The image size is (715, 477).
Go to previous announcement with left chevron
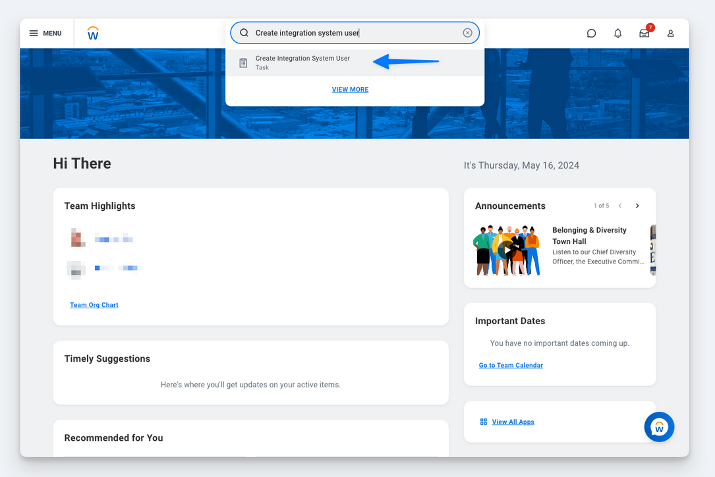[620, 206]
